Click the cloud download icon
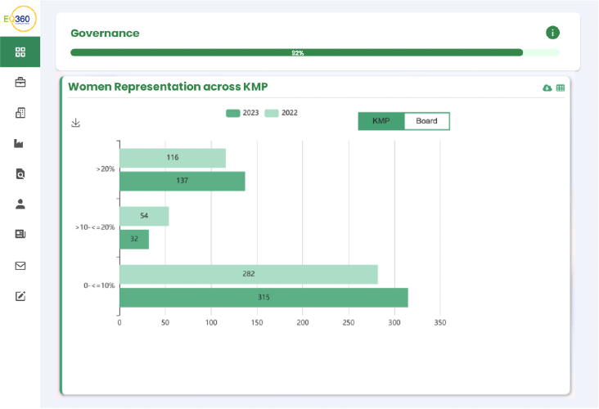 pyautogui.click(x=547, y=88)
